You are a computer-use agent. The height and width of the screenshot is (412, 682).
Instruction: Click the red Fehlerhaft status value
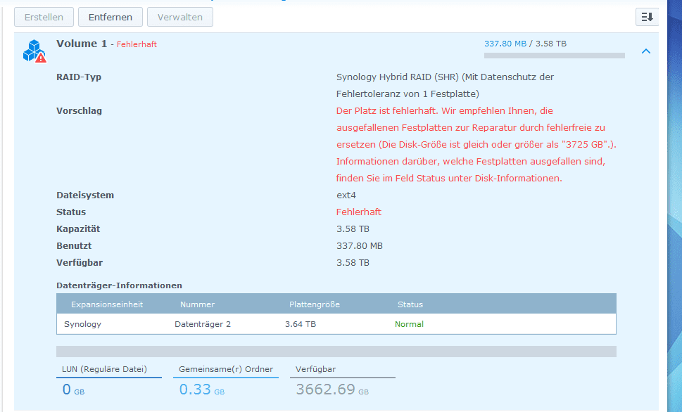tap(359, 212)
